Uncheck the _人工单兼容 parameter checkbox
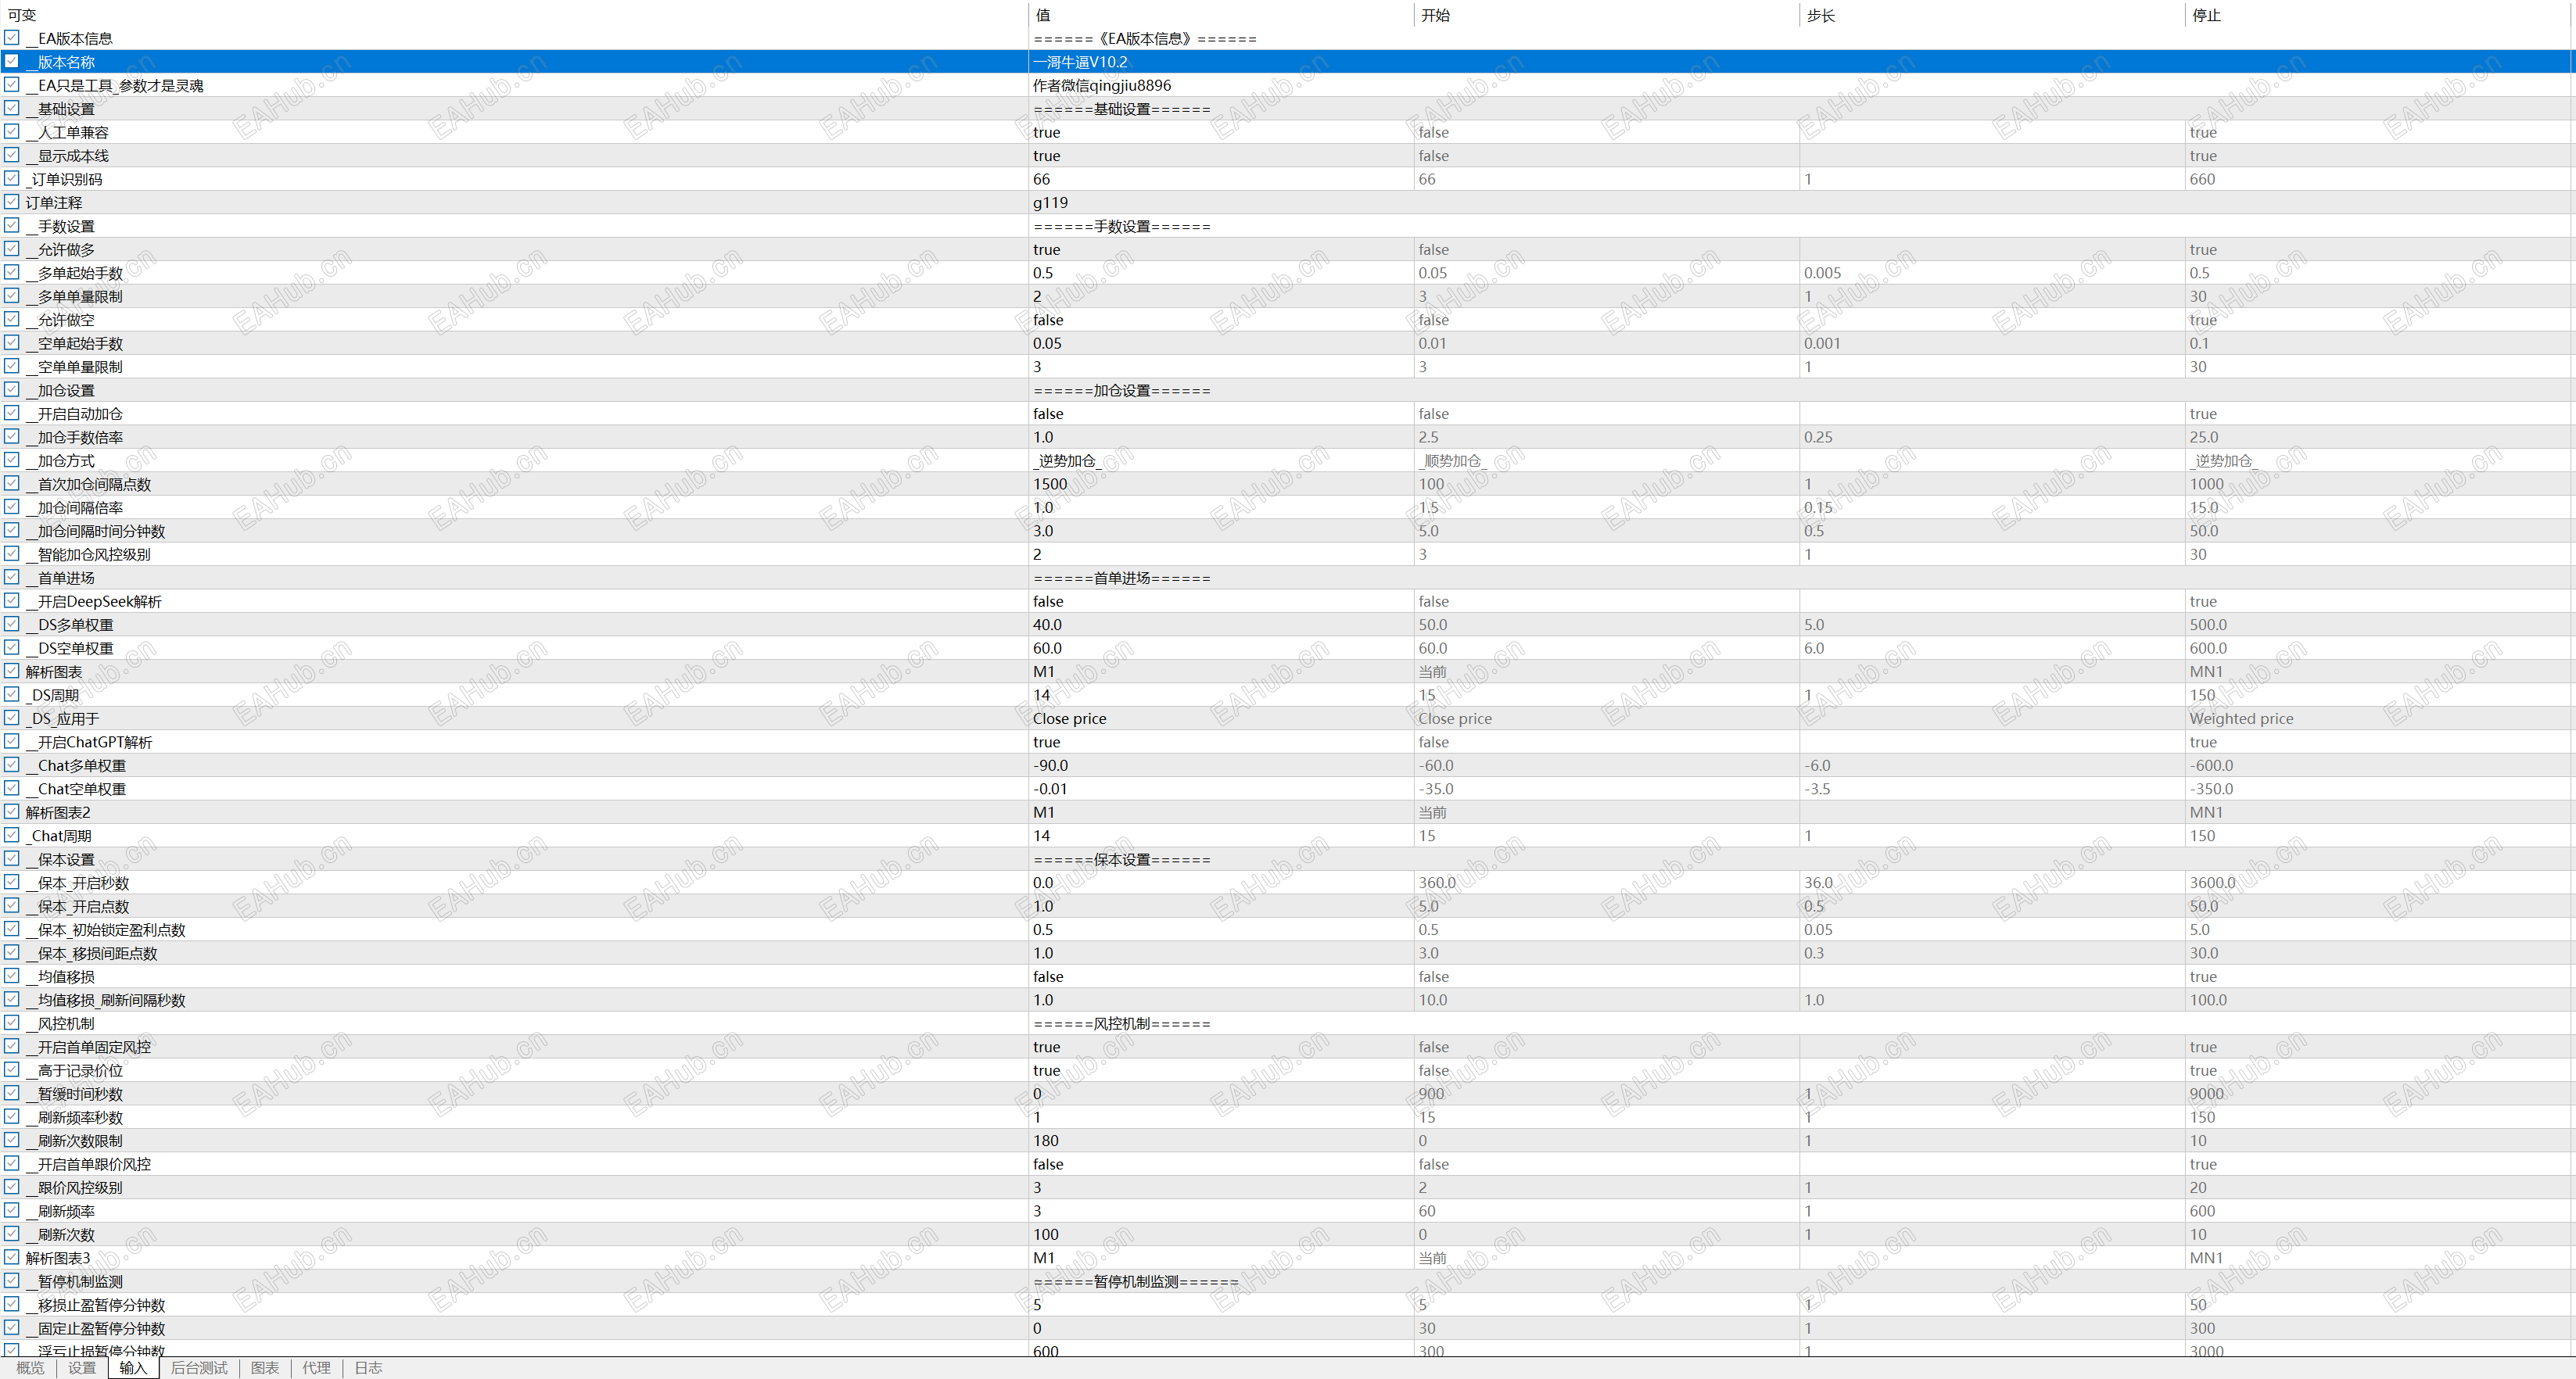The height and width of the screenshot is (1379, 2576). [x=11, y=131]
